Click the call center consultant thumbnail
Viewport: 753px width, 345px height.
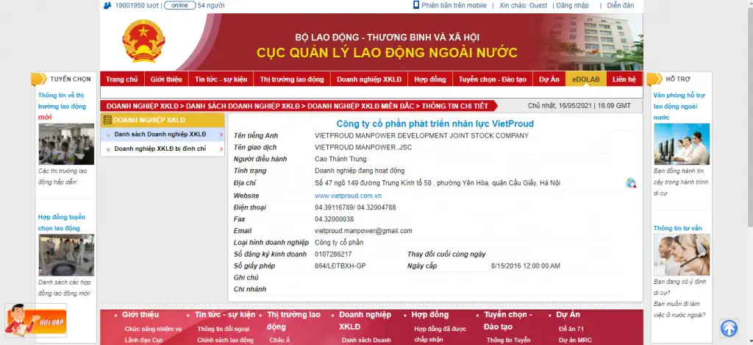tap(682, 255)
